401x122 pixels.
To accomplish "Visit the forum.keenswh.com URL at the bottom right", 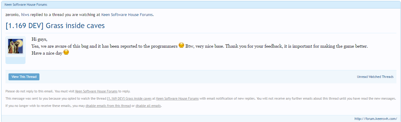I will pyautogui.click(x=376, y=119).
